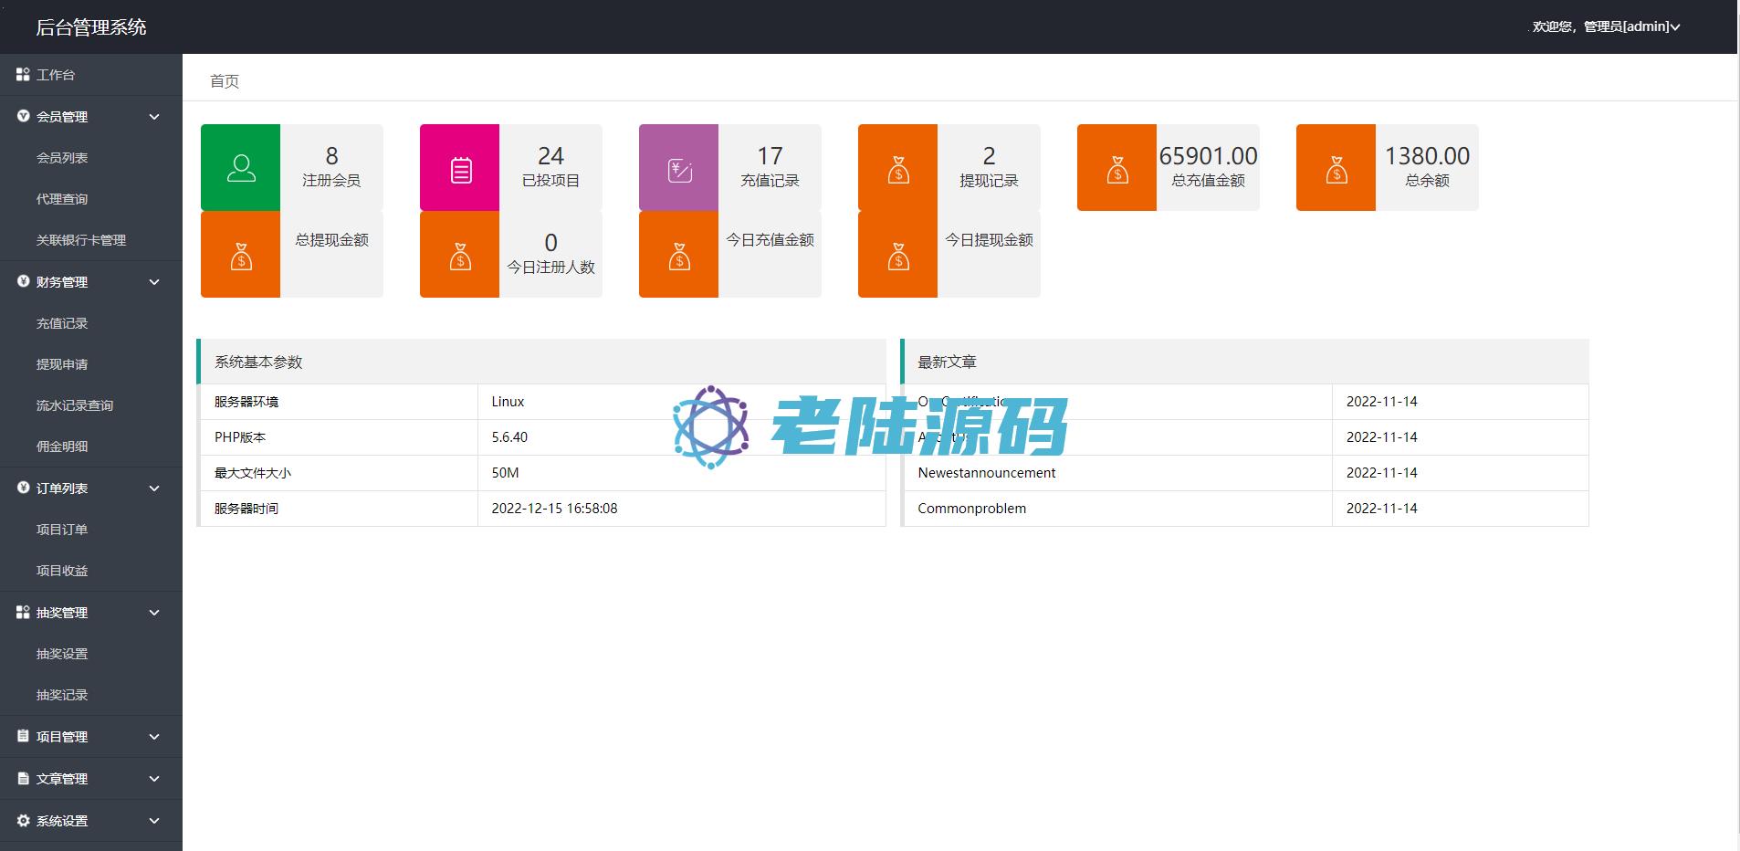Open the Newestannouncement article link

986,473
